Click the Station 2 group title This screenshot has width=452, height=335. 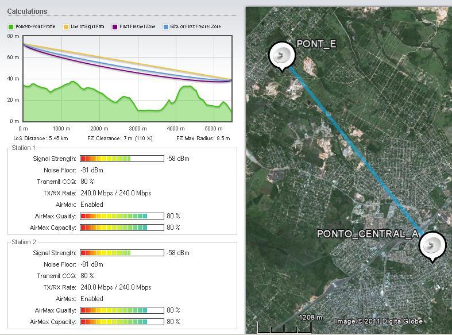[x=24, y=242]
